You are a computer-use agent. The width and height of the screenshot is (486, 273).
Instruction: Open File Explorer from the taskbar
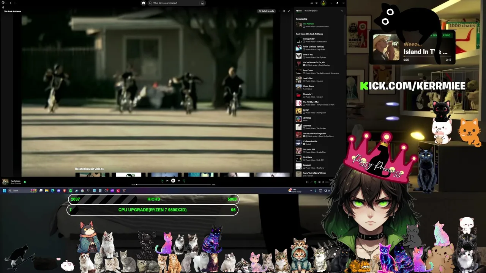(47, 191)
